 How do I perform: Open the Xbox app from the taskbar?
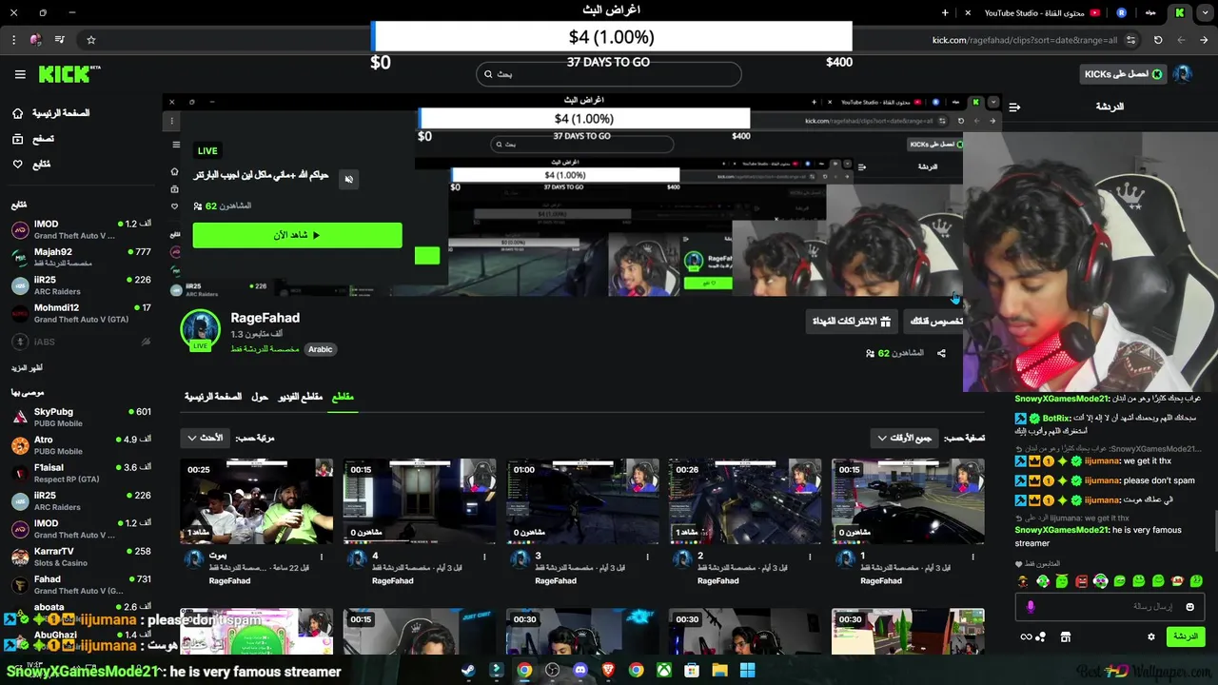[x=663, y=671]
